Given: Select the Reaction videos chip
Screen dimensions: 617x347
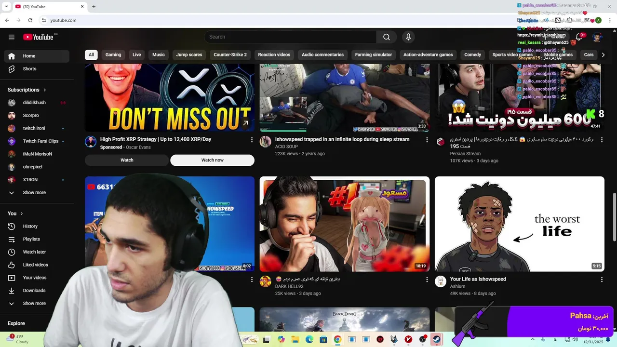Looking at the screenshot, I should pos(274,55).
